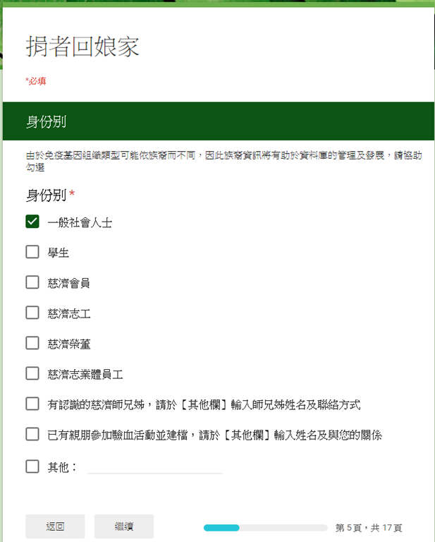Screen dimensions: 435x542
Task: Click 繼續 to go to the next page
Action: pos(124,526)
